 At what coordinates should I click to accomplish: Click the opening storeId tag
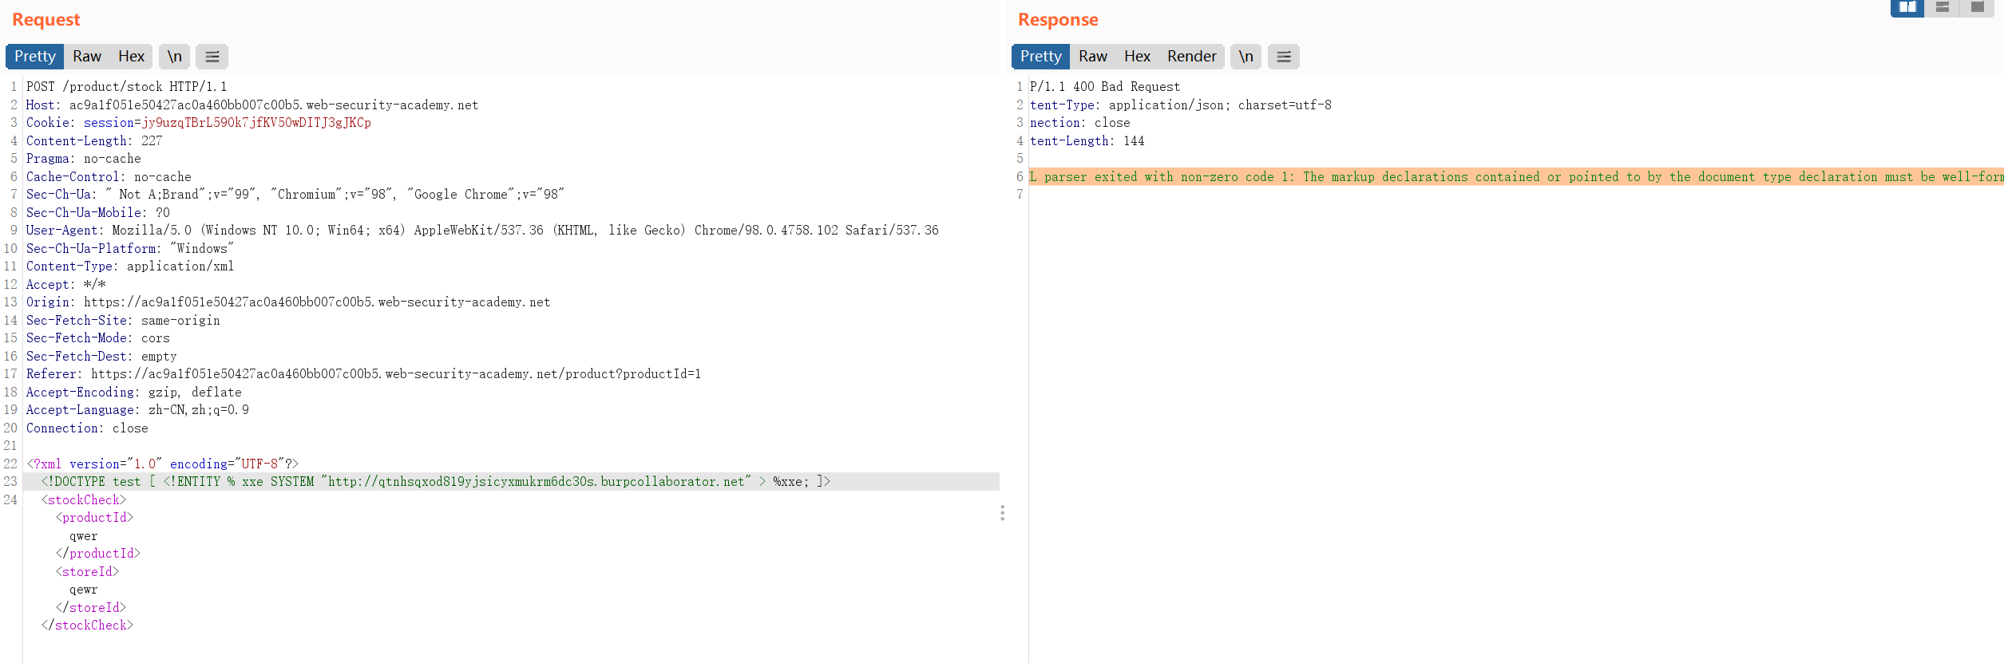point(87,572)
